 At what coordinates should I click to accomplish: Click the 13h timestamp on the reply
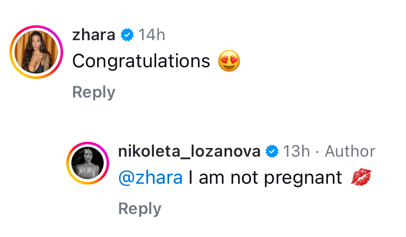pos(296,151)
